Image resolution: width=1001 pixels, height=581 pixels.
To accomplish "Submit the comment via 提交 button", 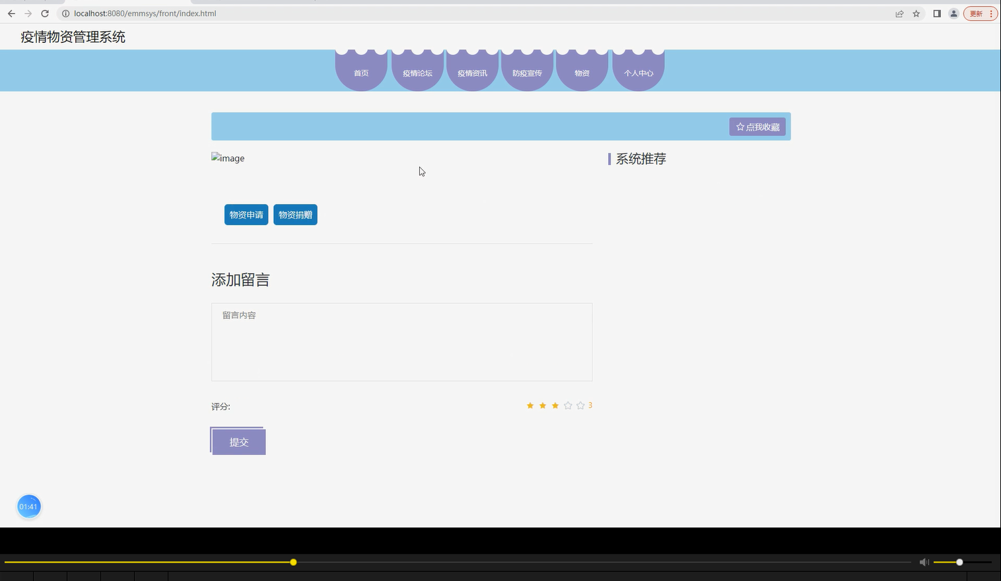I will coord(238,441).
